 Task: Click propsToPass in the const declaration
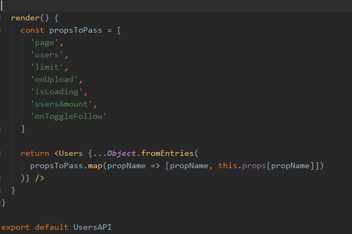[76, 31]
